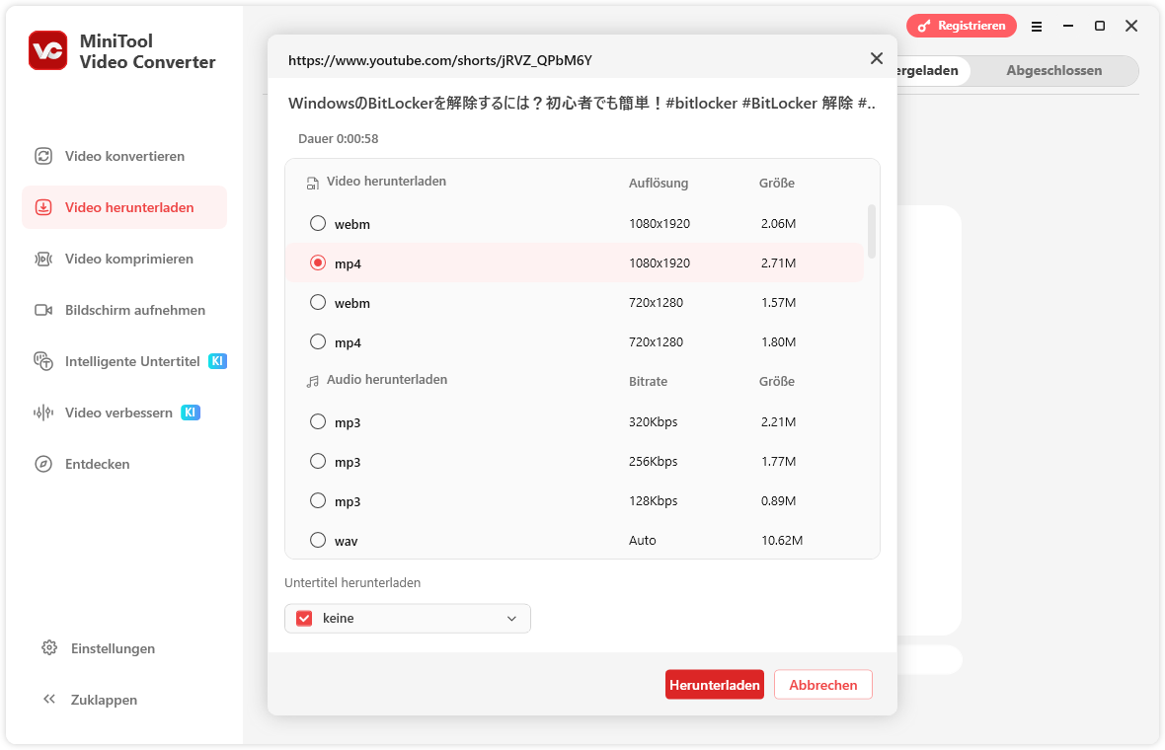Select webm 720x1280 radio button
The image size is (1165, 750).
coord(318,302)
